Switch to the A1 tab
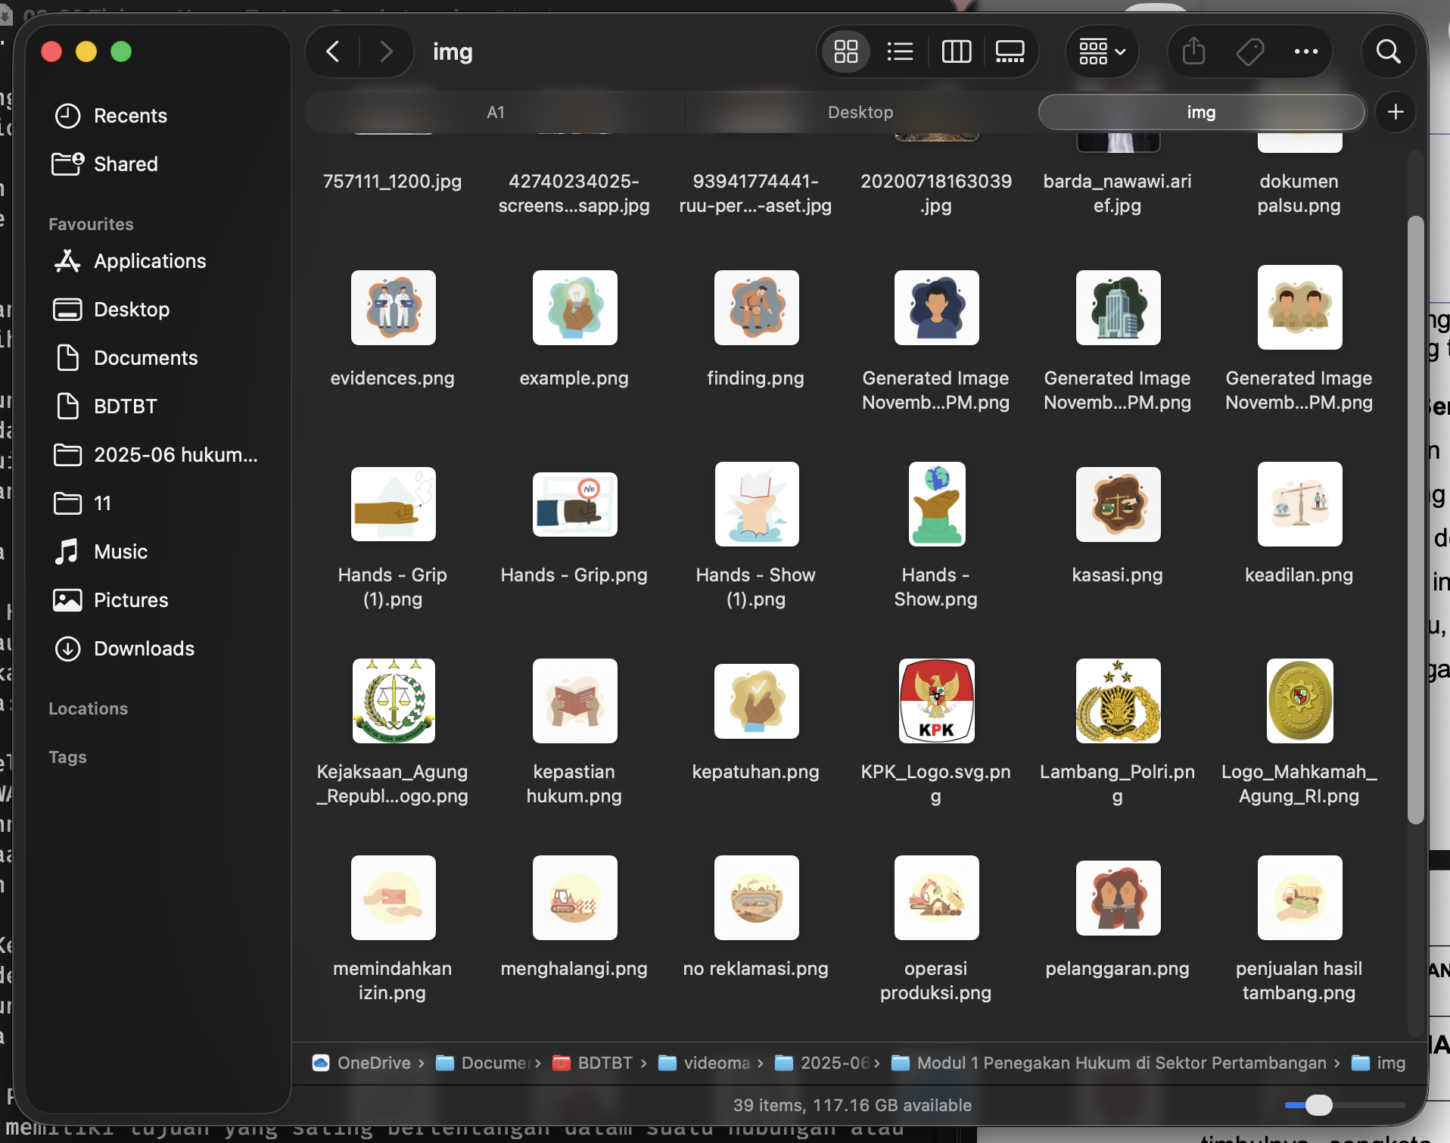1450x1143 pixels. coord(496,112)
